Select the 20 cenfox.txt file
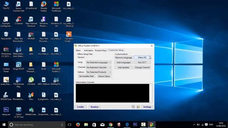This screenshot has height=128, width=228. point(31,6)
